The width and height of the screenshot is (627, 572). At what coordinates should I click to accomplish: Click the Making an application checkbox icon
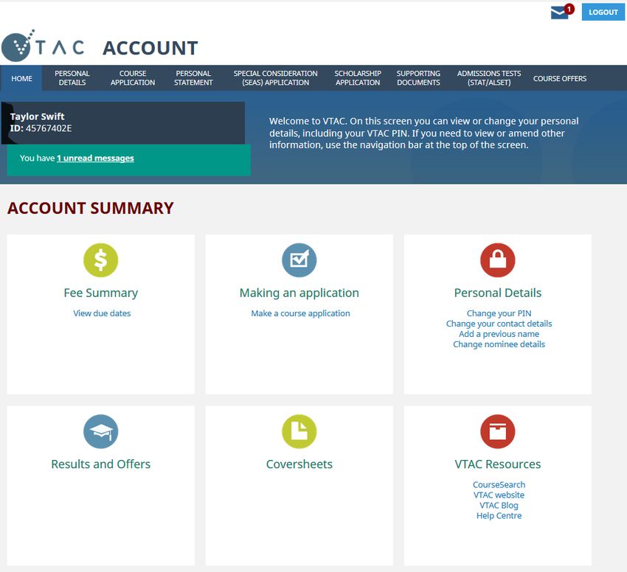tap(299, 259)
